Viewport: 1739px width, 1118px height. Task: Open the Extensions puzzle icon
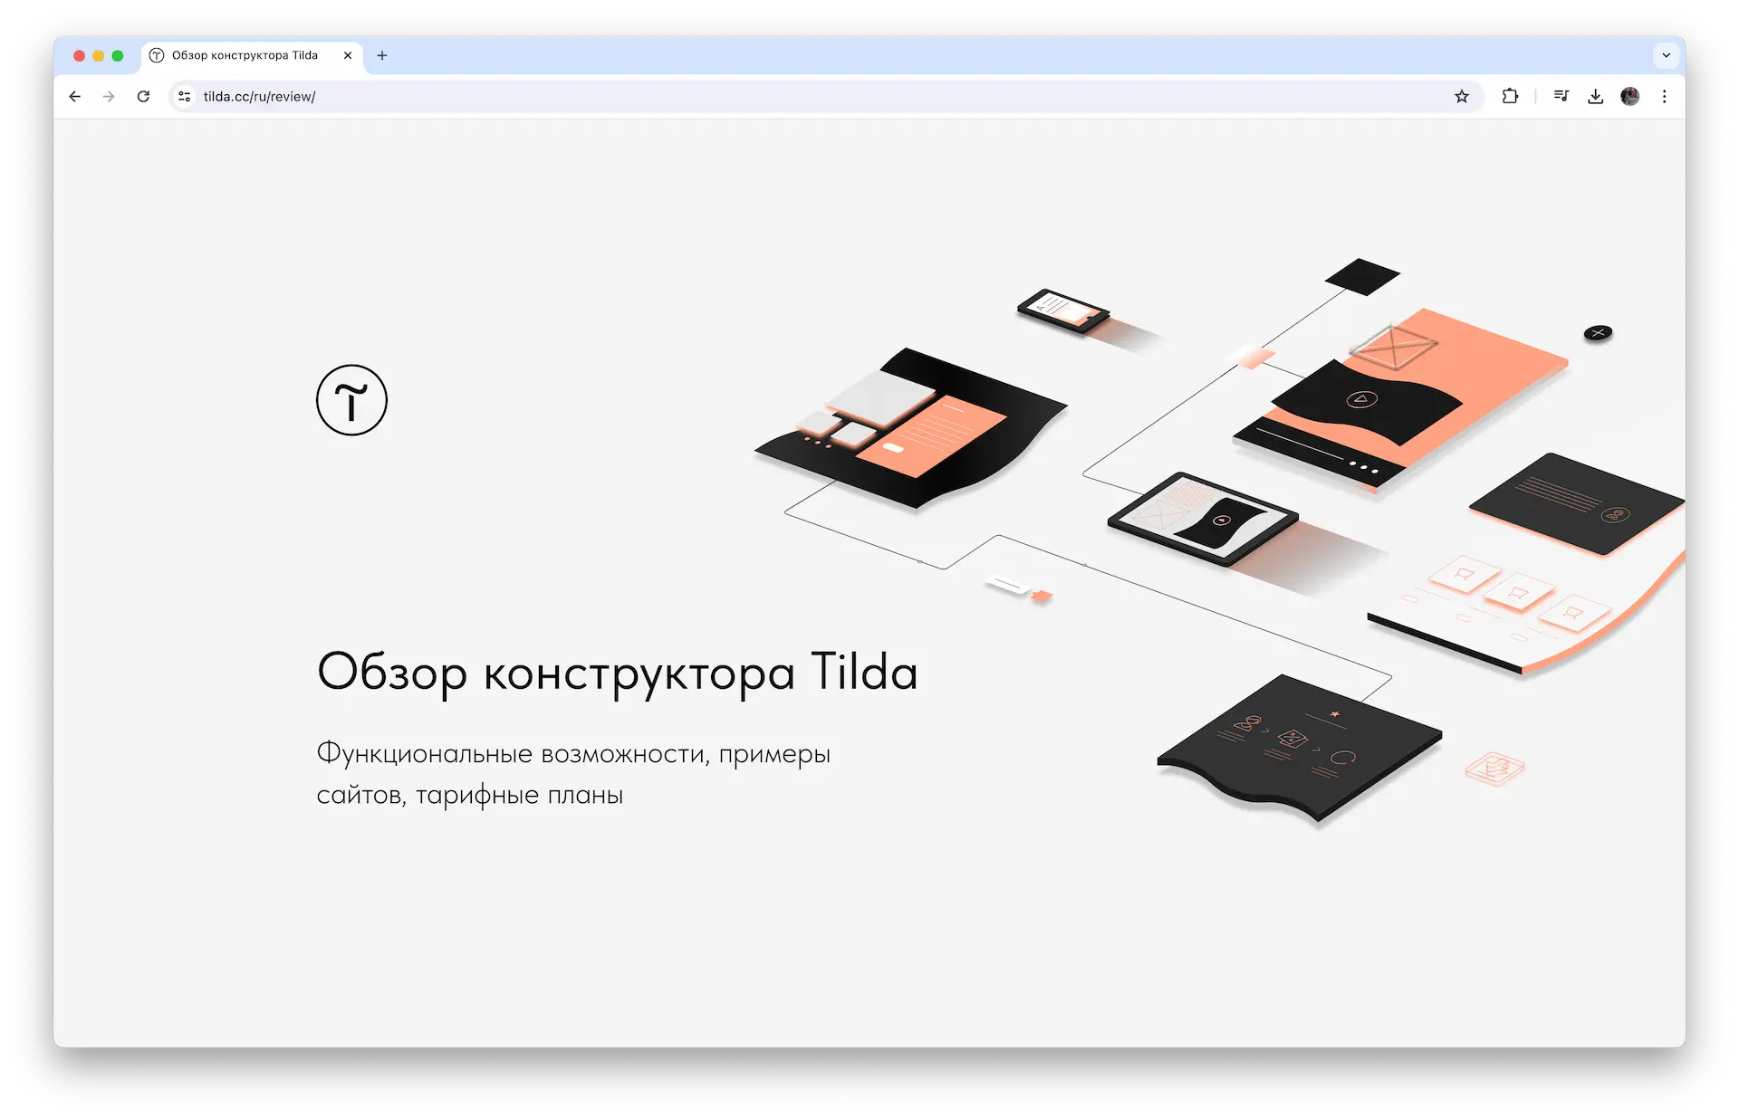(x=1510, y=96)
